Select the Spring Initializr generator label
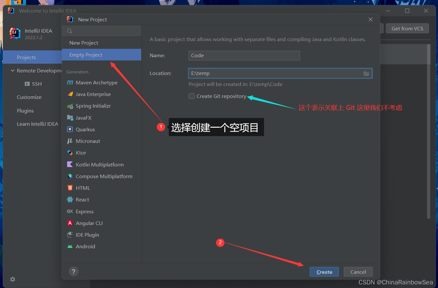The height and width of the screenshot is (288, 438). pos(93,106)
